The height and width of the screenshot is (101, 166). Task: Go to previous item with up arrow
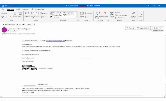[x=12, y=6]
